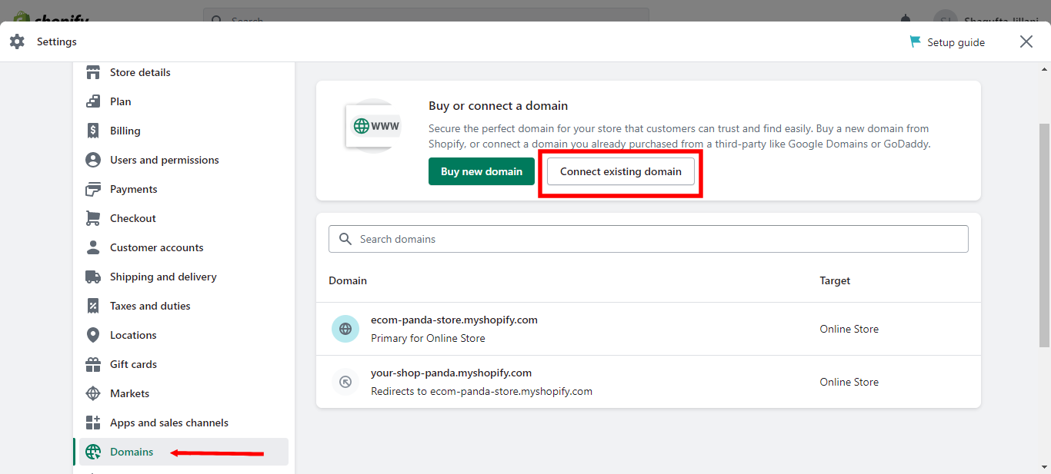Open the Setup guide

tap(947, 41)
